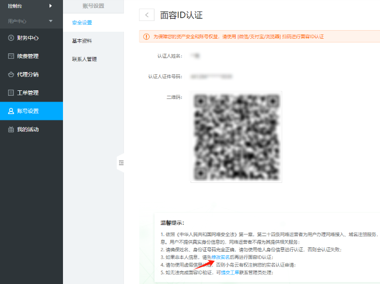This screenshot has width=380, height=284.
Task: Click the 认证人证件号码 label
Action: tap(165, 76)
